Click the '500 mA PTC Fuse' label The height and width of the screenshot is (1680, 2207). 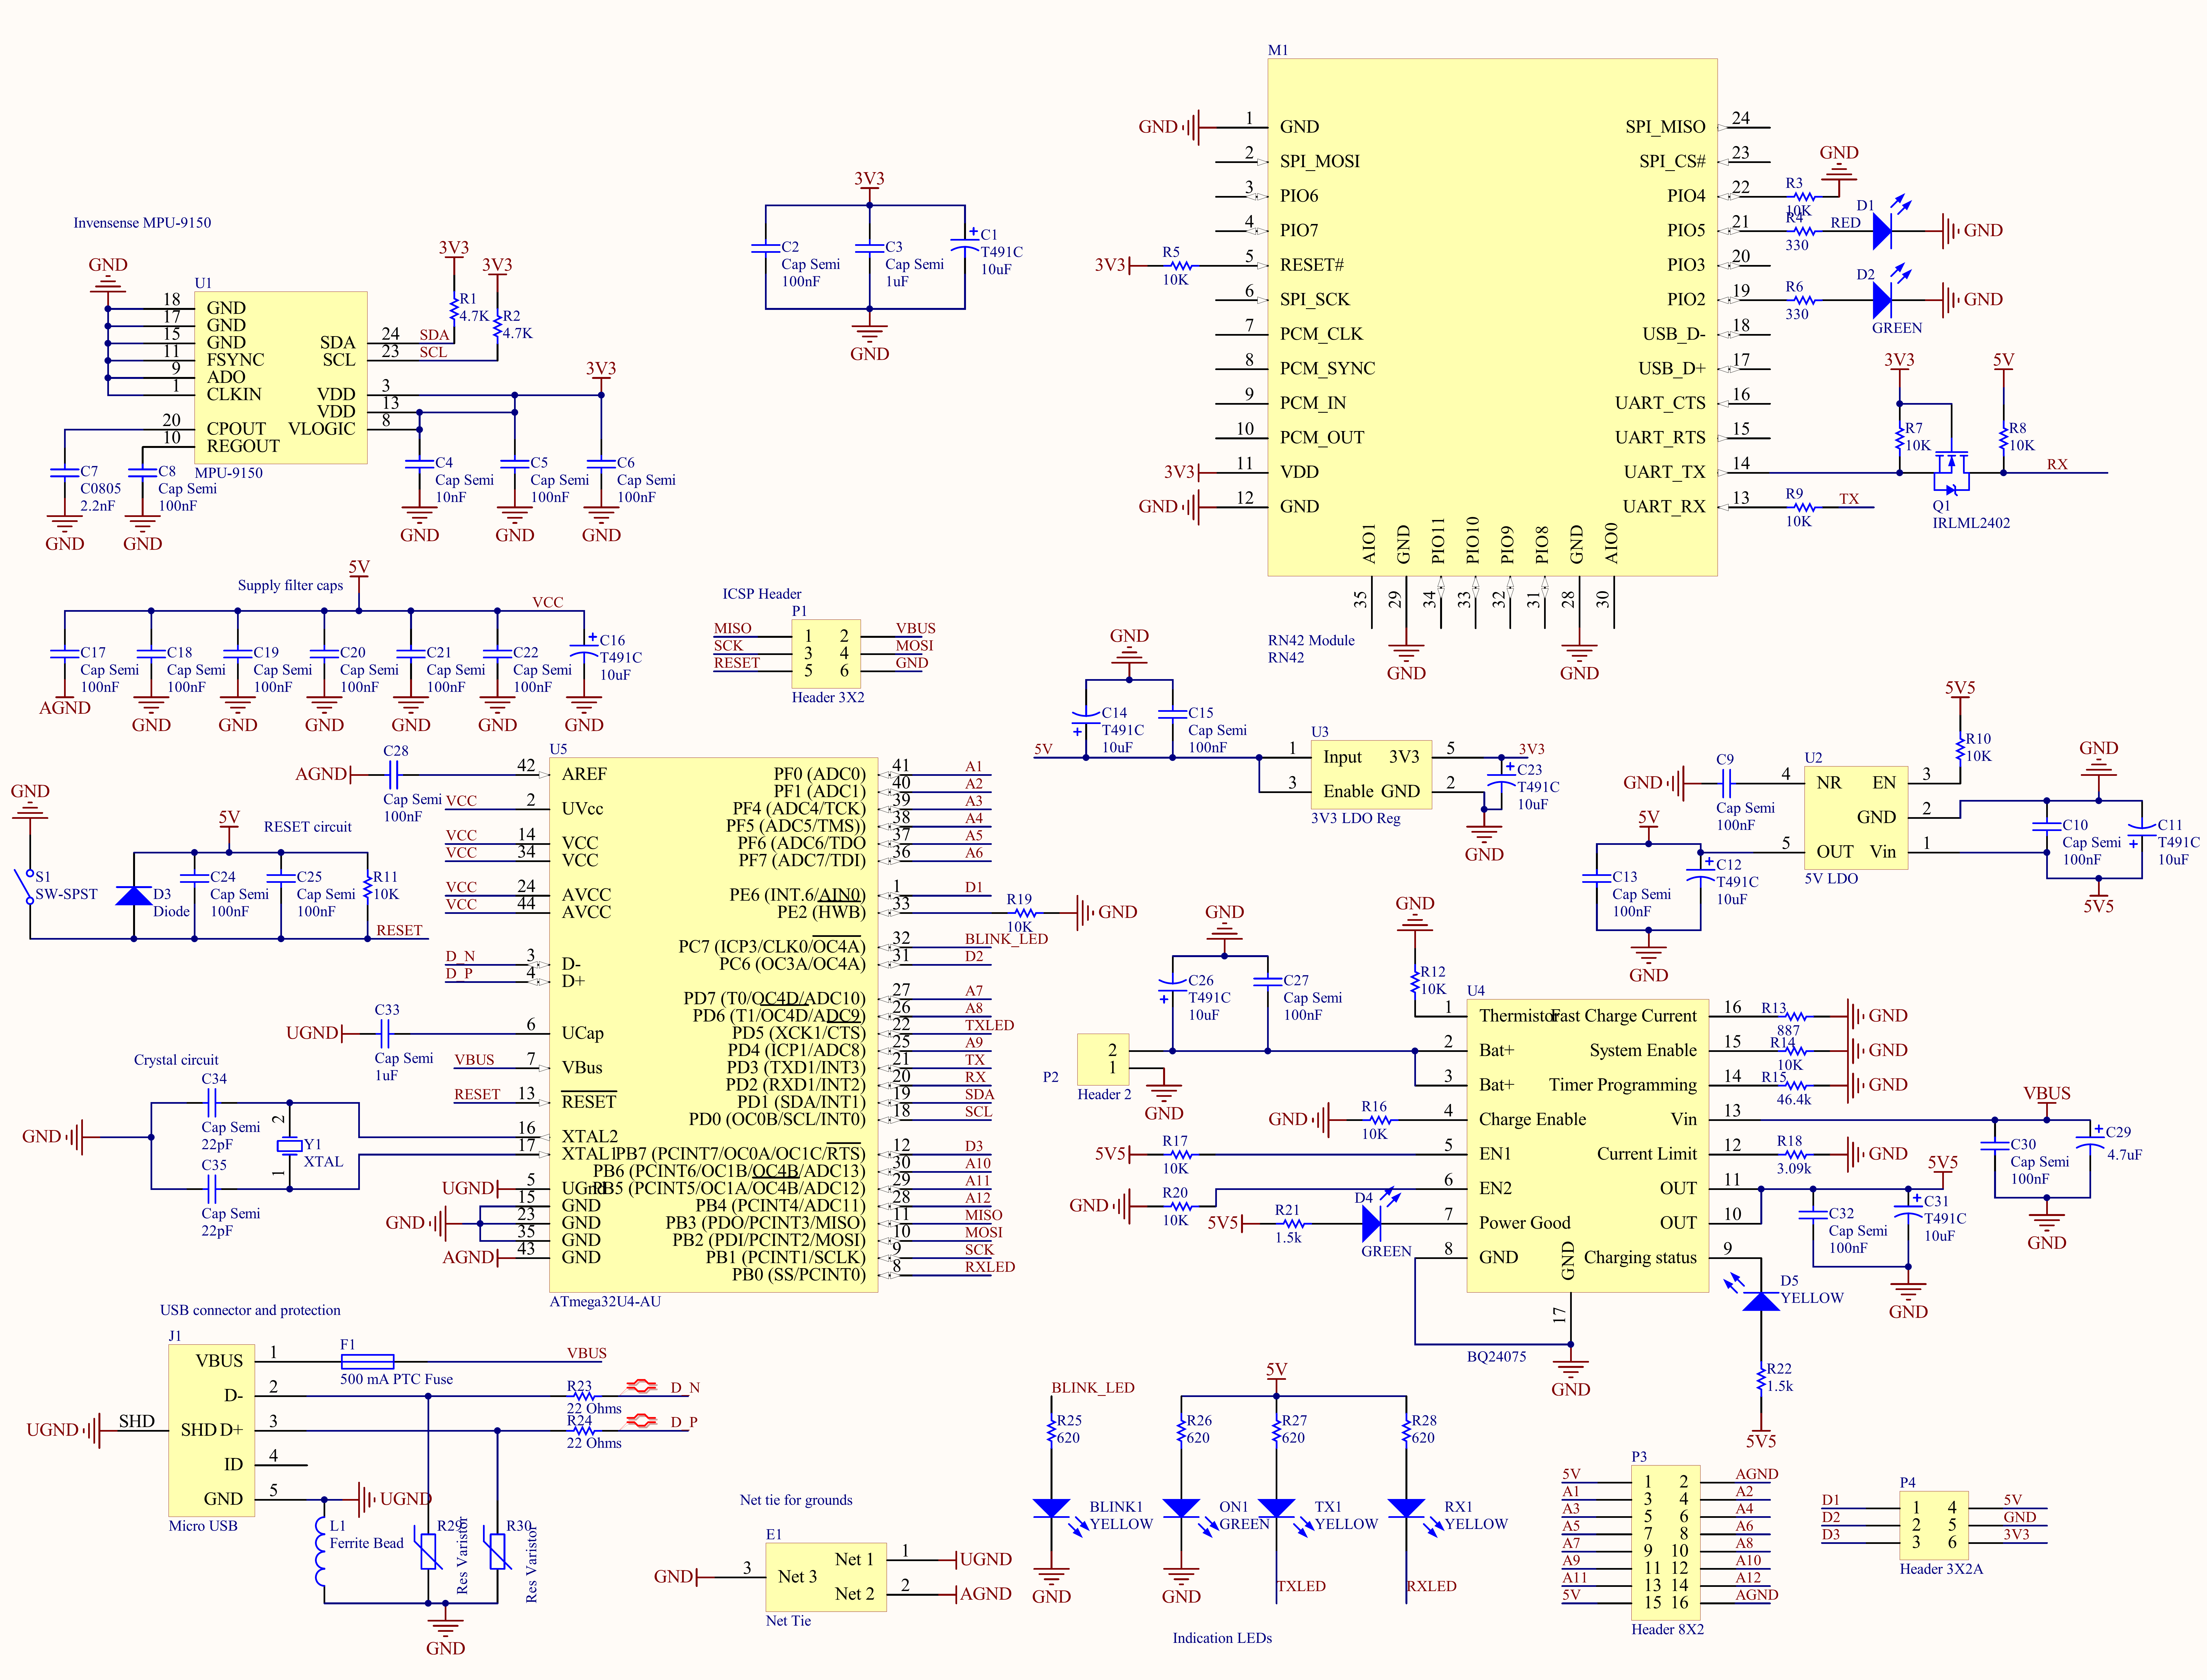pyautogui.click(x=396, y=1379)
